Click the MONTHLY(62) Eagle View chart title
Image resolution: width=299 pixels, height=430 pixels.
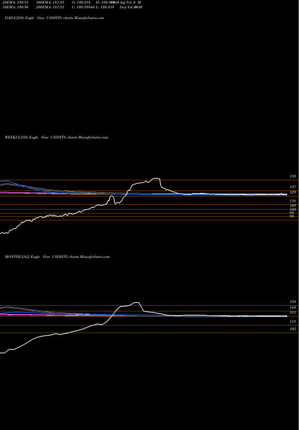(57, 257)
